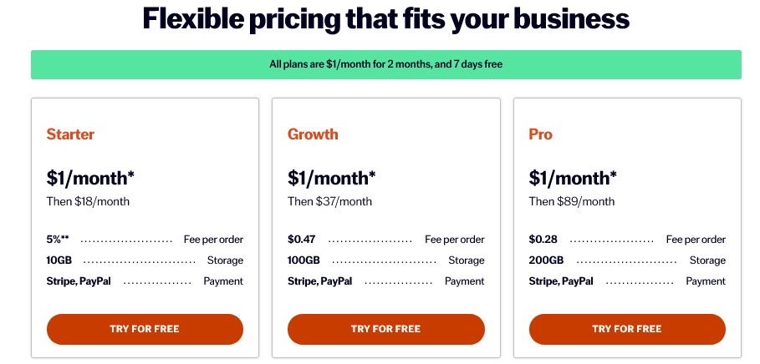Select the green promotional banner
This screenshot has width=760, height=364.
coord(385,64)
